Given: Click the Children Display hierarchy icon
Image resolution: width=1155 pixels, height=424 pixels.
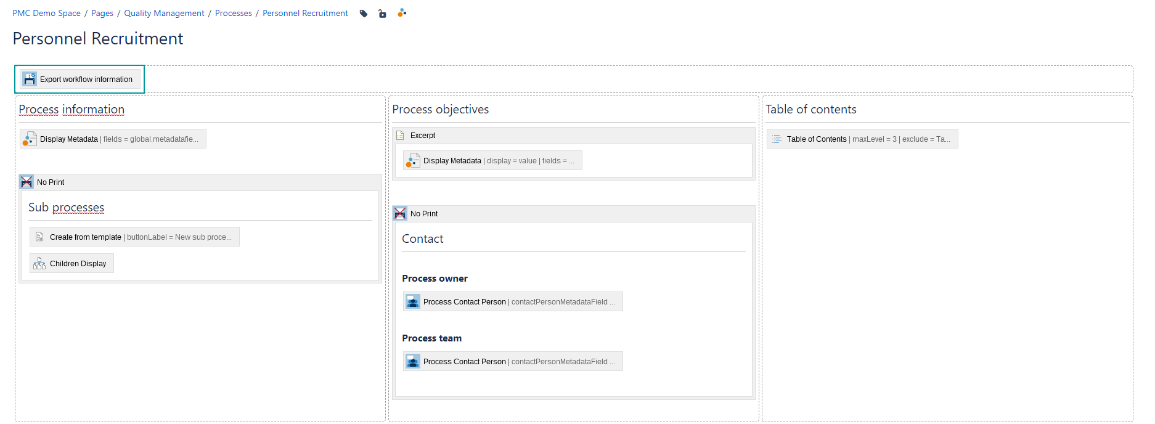Looking at the screenshot, I should [x=39, y=263].
